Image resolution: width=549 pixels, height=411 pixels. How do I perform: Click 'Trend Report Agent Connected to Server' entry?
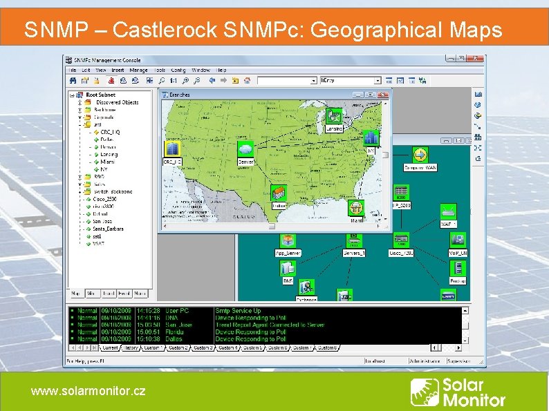point(270,325)
